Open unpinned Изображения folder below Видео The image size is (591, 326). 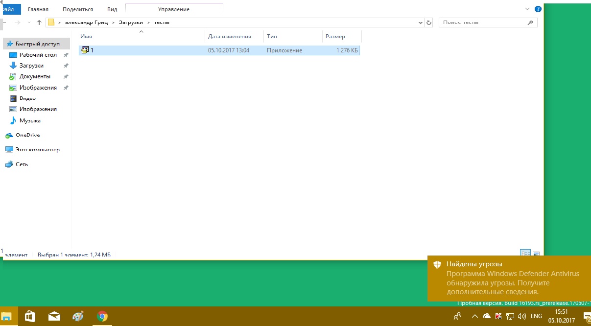point(38,109)
